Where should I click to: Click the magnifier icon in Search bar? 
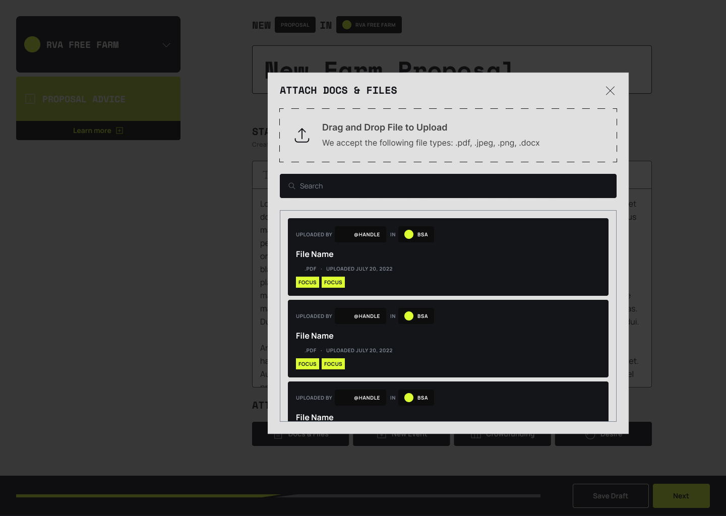click(x=292, y=186)
